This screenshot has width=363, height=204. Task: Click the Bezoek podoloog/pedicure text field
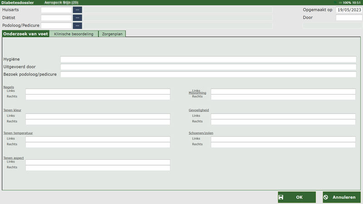click(208, 74)
